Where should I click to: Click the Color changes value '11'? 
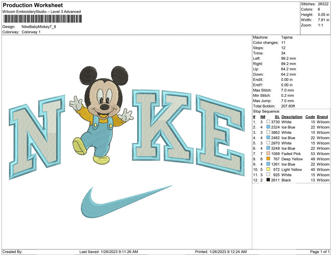pos(283,42)
